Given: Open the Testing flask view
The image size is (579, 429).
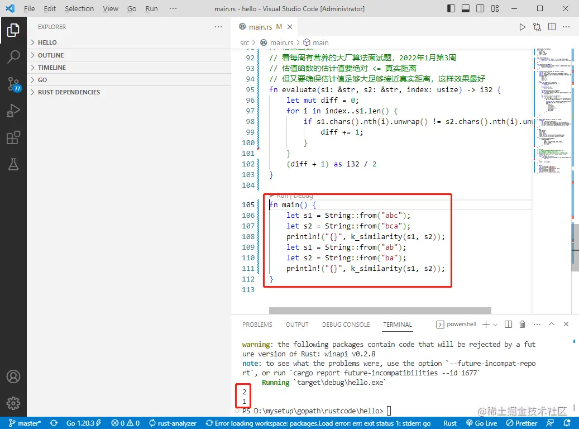Looking at the screenshot, I should click(13, 164).
